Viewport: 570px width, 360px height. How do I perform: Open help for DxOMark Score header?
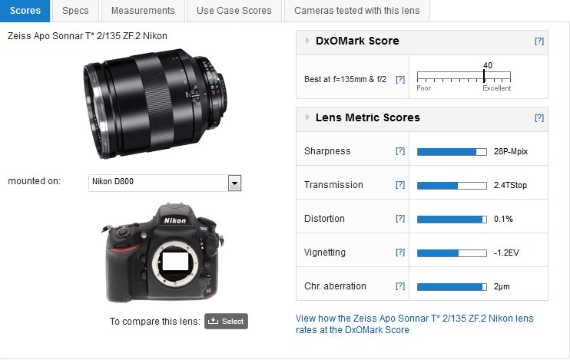[539, 41]
